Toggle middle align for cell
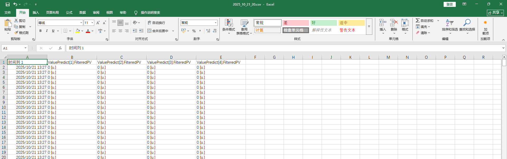This screenshot has height=159, width=507. pos(120,23)
